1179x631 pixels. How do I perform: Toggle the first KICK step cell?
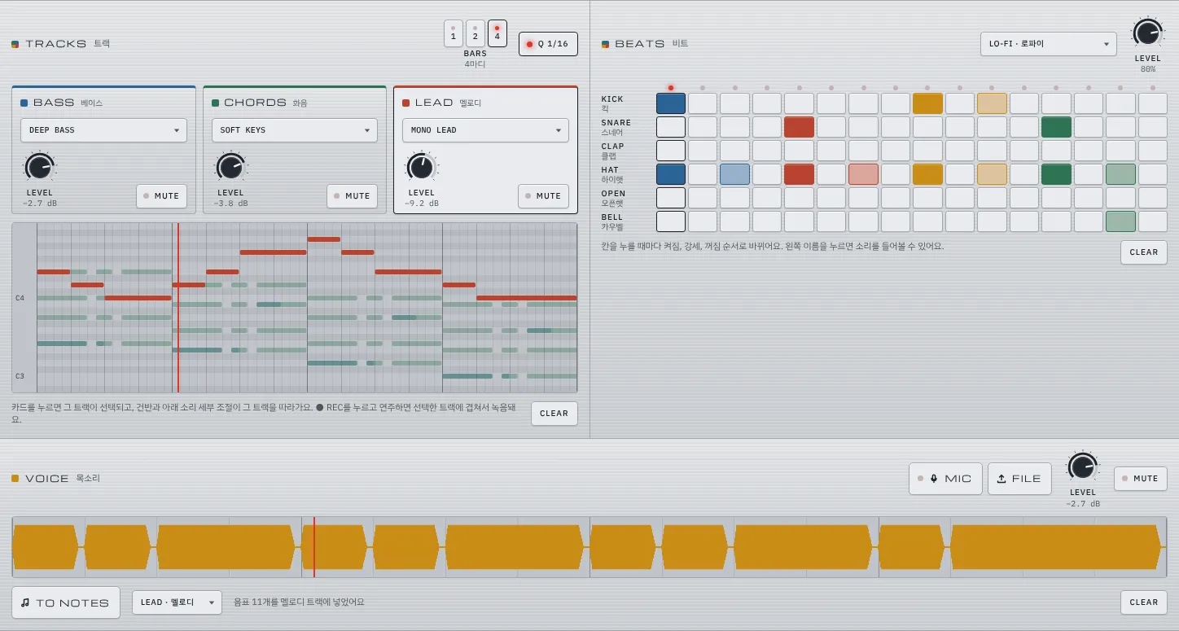pyautogui.click(x=671, y=103)
